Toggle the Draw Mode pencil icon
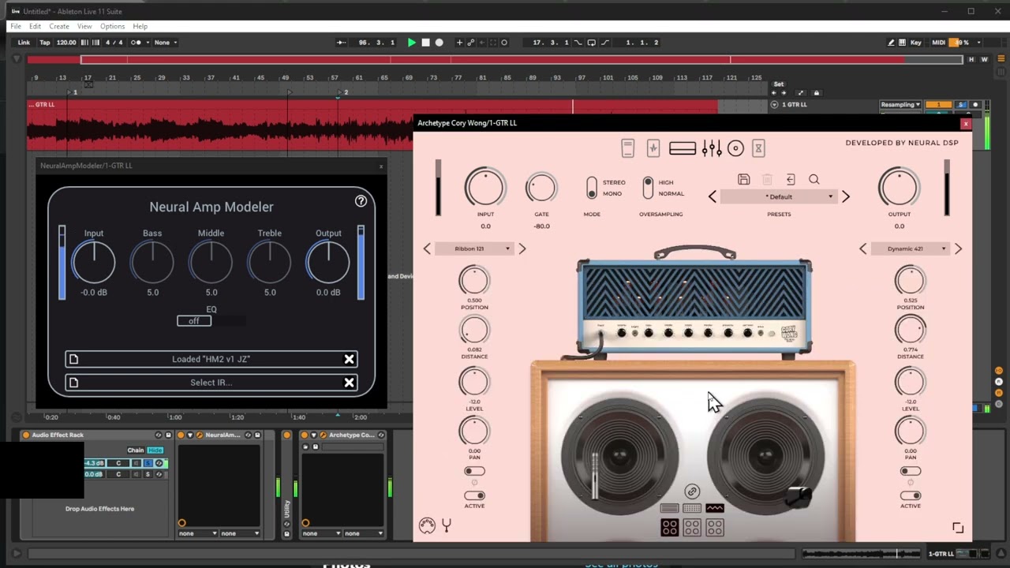 pos(892,43)
